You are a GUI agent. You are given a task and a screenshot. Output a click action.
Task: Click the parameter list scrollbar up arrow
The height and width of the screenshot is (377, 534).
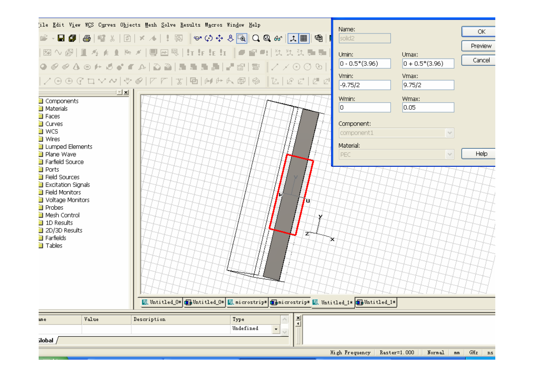[x=284, y=320]
